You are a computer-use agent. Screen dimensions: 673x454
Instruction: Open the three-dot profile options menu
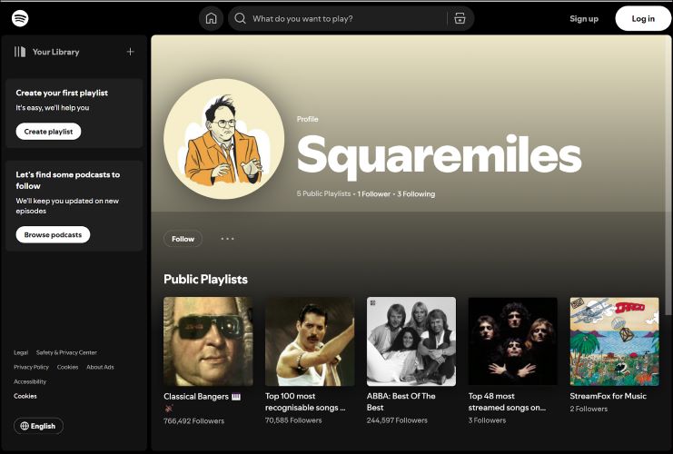(227, 239)
